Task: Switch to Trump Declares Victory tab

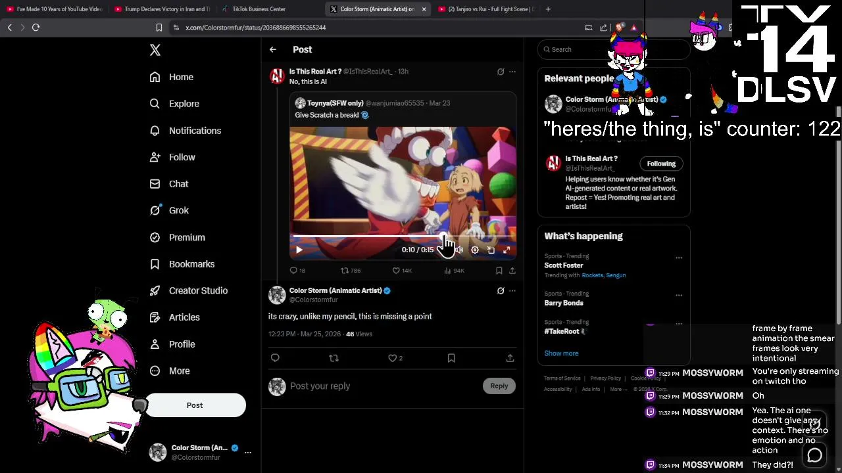Action: click(161, 9)
